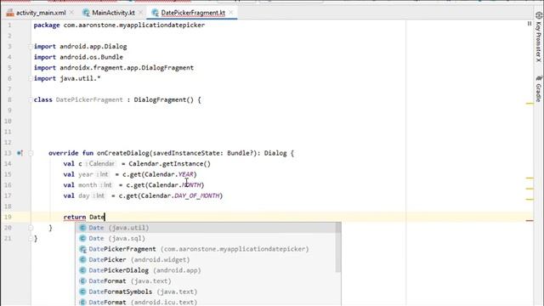Choose DateFormatSymbols (java.text) suggestion
Viewport: 544px width, 306px height.
[x=206, y=292]
